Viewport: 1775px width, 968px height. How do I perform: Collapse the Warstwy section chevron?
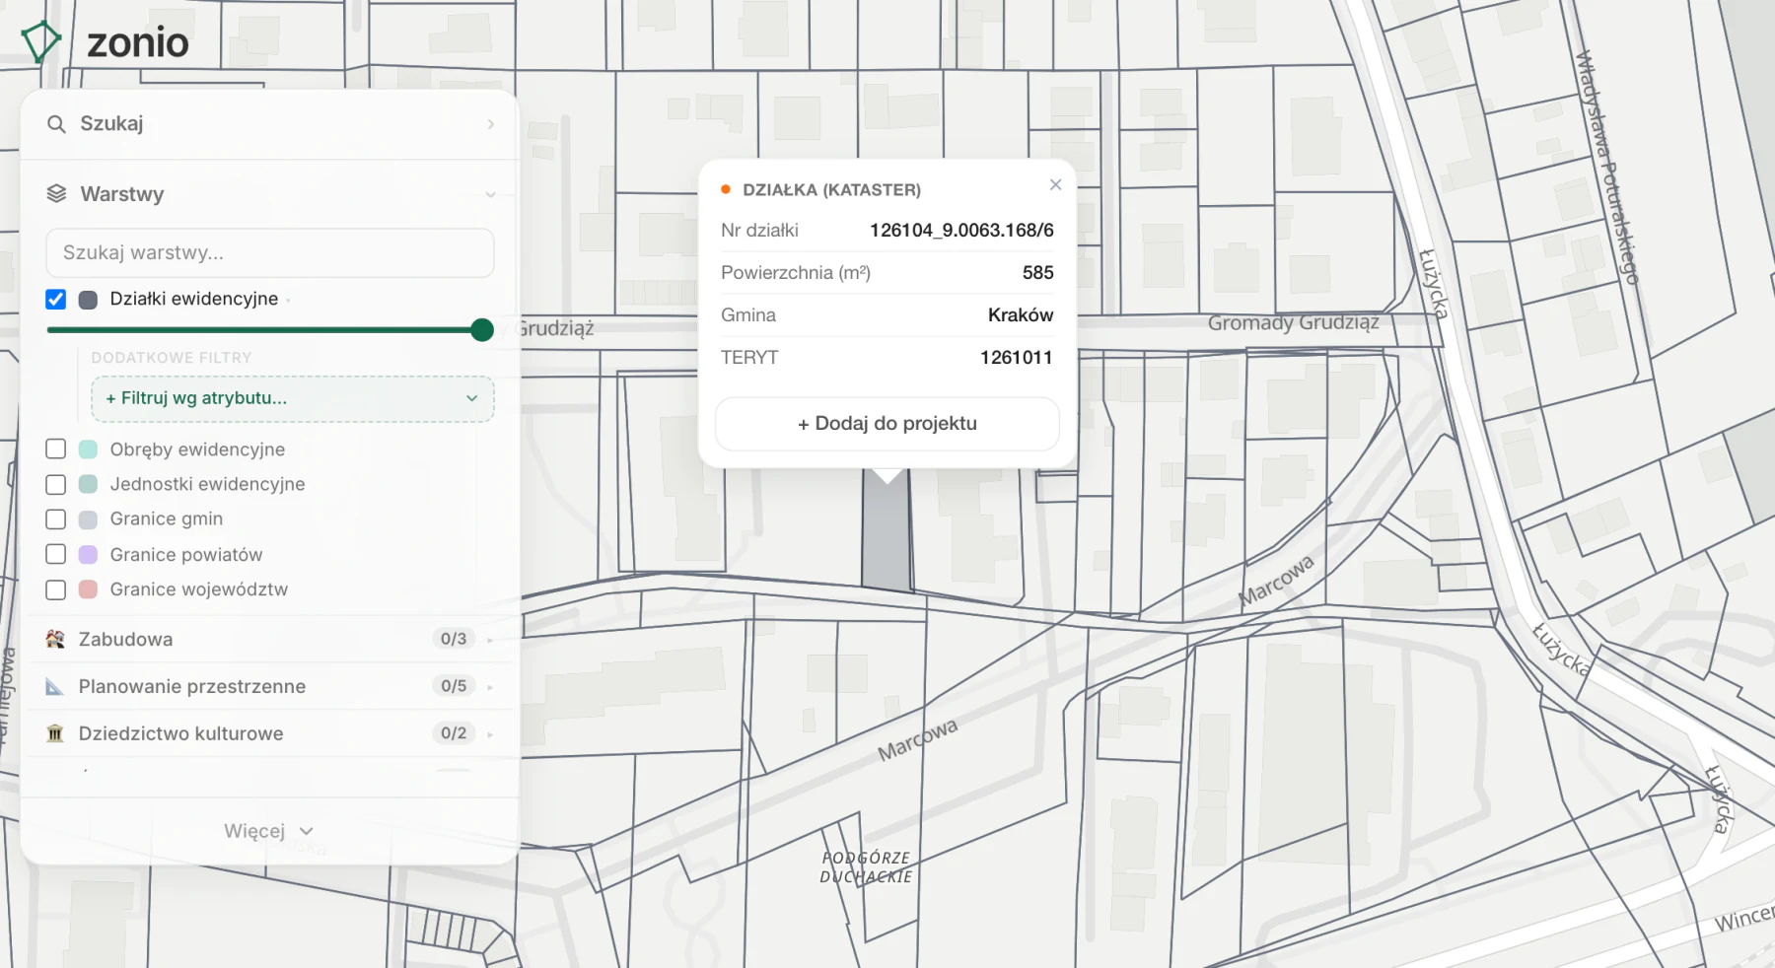(x=490, y=195)
